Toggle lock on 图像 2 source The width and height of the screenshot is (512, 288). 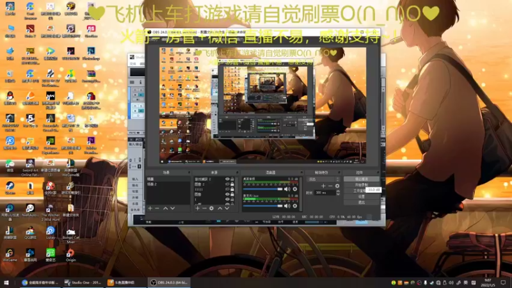click(232, 184)
